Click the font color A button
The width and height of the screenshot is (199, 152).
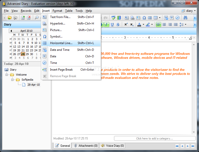(139, 25)
